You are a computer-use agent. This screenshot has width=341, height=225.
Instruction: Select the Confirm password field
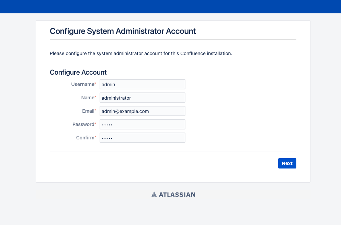tap(143, 138)
